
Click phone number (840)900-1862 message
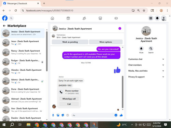click(65, 85)
